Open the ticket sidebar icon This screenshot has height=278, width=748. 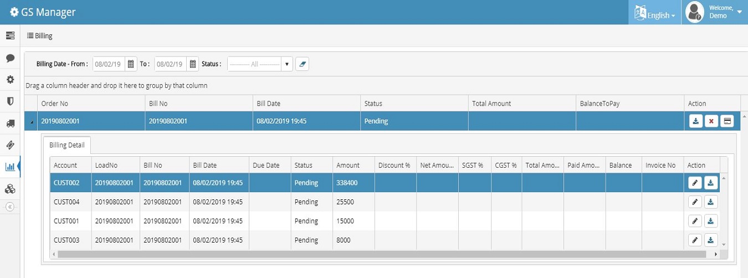coord(10,145)
